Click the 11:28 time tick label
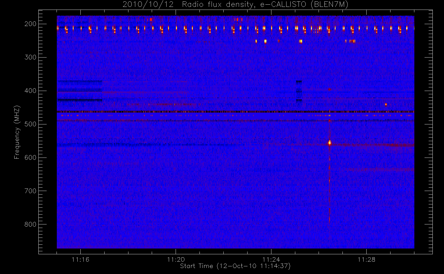 point(366,259)
